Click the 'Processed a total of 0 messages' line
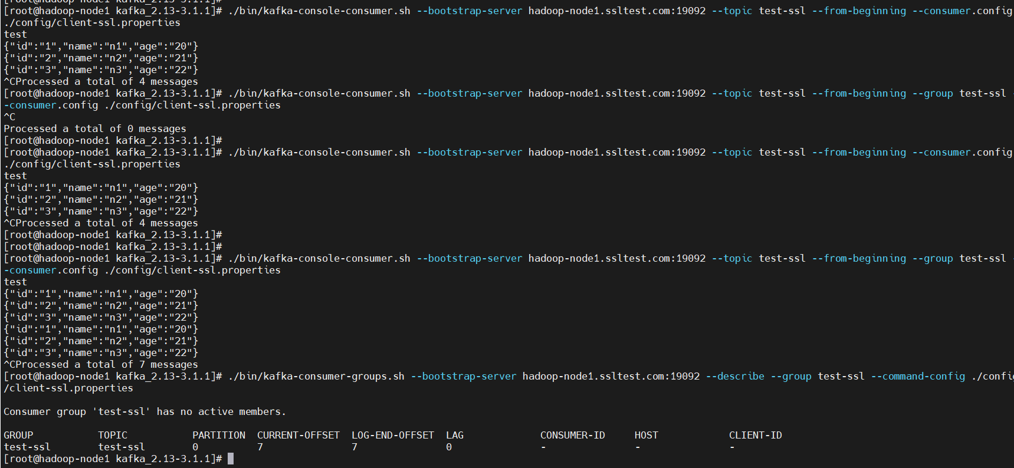The image size is (1014, 468). 95,128
